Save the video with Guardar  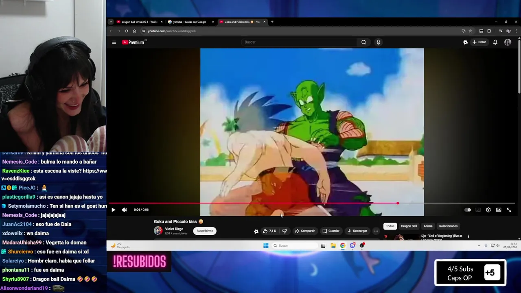(331, 231)
